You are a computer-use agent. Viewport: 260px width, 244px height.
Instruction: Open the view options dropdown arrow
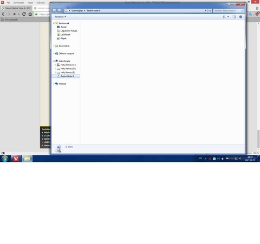[x=228, y=17]
